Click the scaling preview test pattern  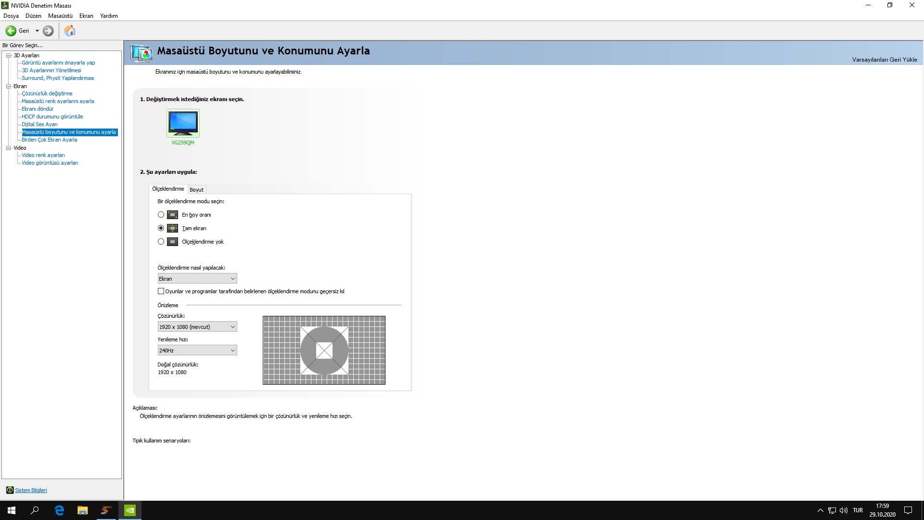click(324, 350)
